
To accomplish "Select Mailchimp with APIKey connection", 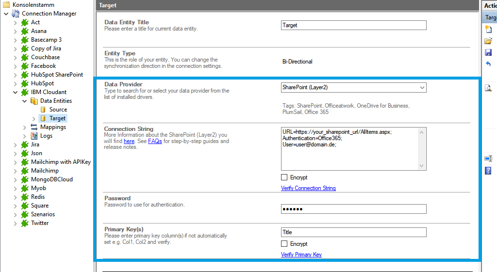I will click(61, 162).
